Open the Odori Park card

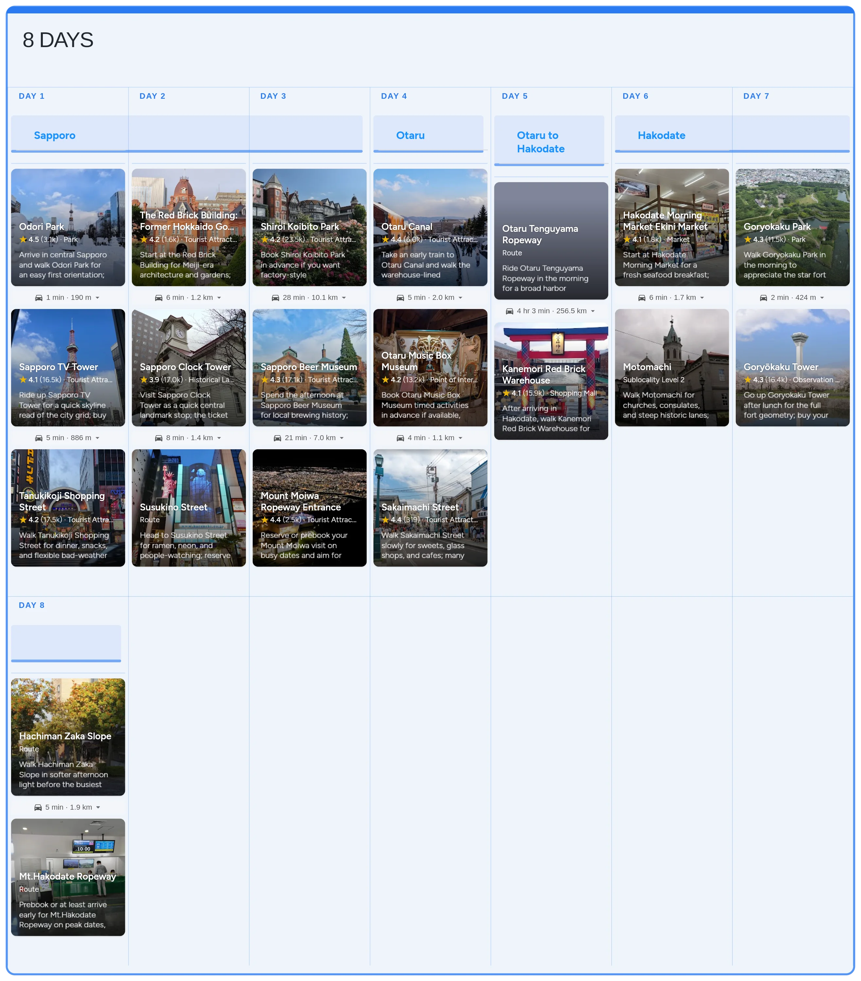point(68,228)
